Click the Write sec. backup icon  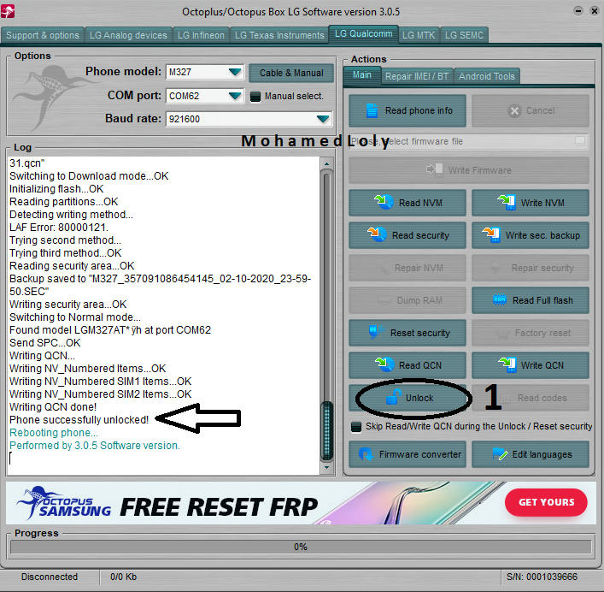point(491,234)
